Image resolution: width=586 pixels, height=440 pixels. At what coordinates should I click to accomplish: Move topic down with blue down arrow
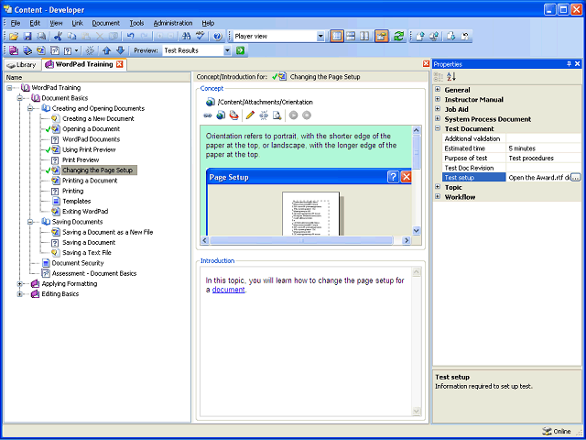tap(120, 50)
